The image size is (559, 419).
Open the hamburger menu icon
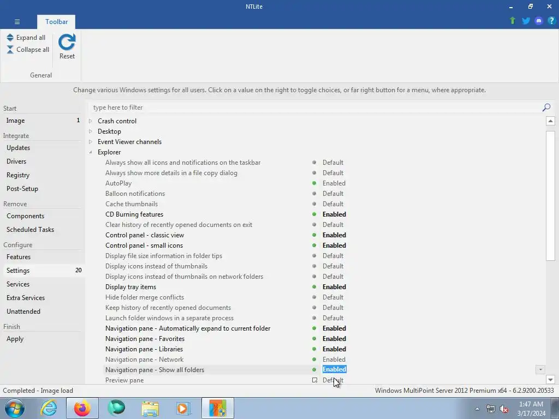coord(17,22)
